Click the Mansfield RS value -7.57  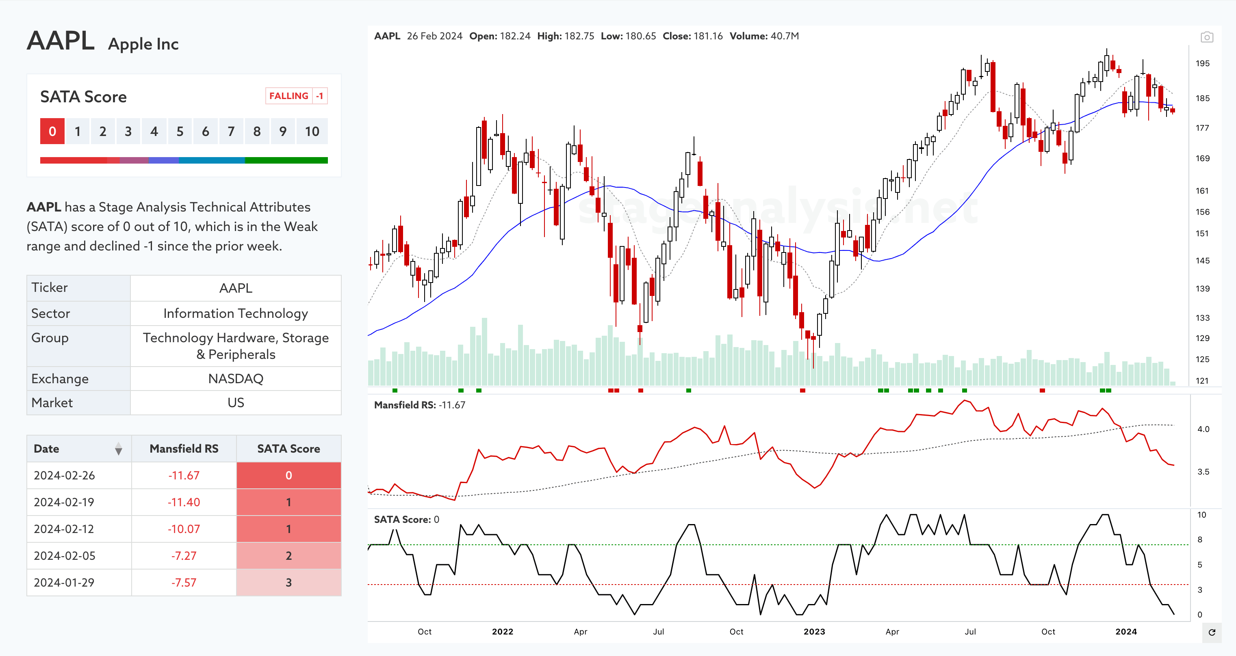184,583
